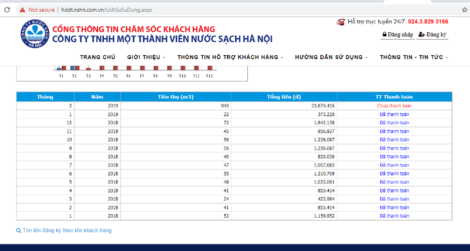470x251 pixels.
Task: Expand the Hướng dẫn sử dụng menu
Action: coord(331,57)
